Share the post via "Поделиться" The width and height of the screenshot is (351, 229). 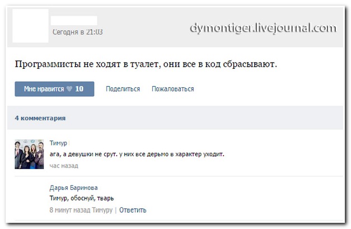click(123, 89)
